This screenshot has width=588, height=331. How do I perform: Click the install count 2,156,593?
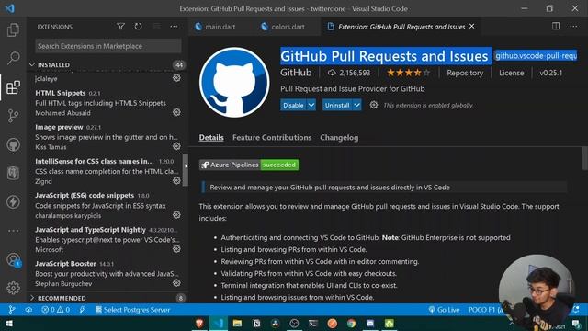(349, 73)
